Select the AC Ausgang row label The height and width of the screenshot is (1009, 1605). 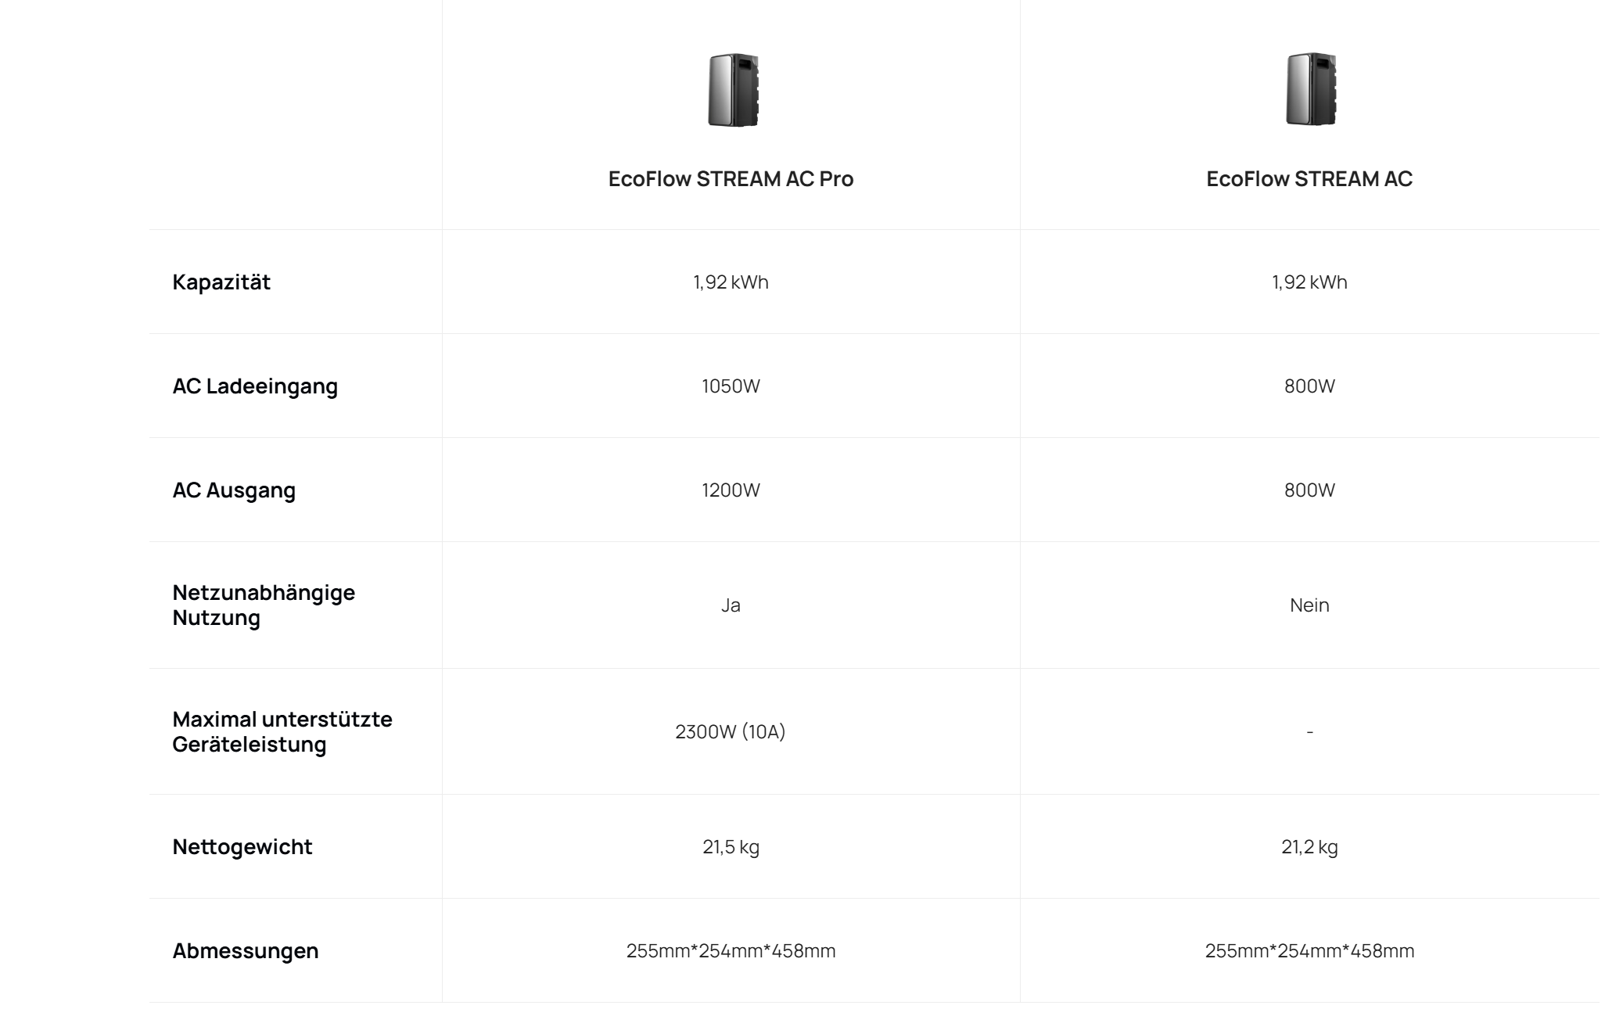[234, 490]
